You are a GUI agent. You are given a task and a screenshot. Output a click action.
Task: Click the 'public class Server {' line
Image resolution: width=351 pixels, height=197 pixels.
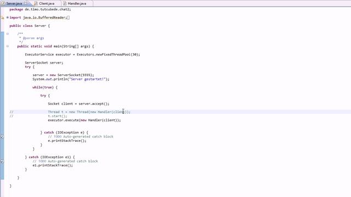click(x=30, y=26)
